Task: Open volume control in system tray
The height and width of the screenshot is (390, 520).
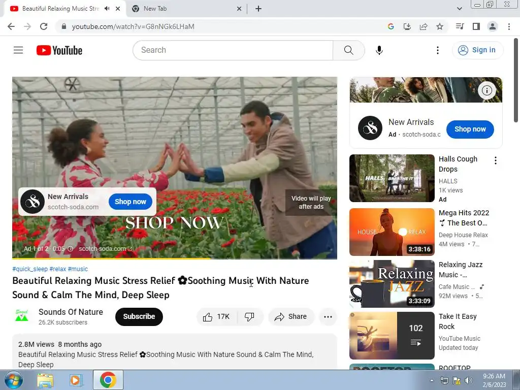Action: pyautogui.click(x=469, y=380)
